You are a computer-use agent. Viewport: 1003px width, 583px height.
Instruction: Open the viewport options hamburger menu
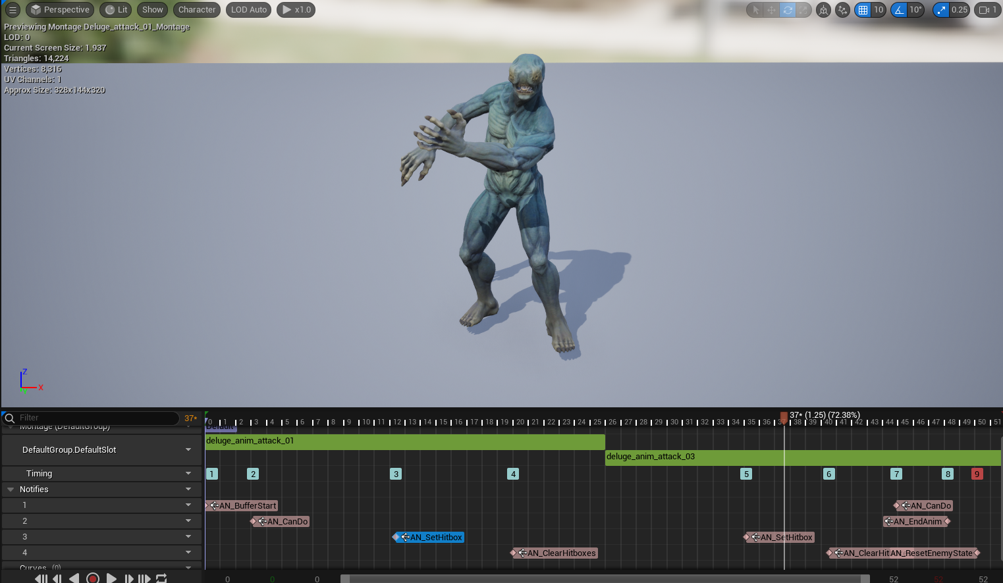pyautogui.click(x=13, y=10)
